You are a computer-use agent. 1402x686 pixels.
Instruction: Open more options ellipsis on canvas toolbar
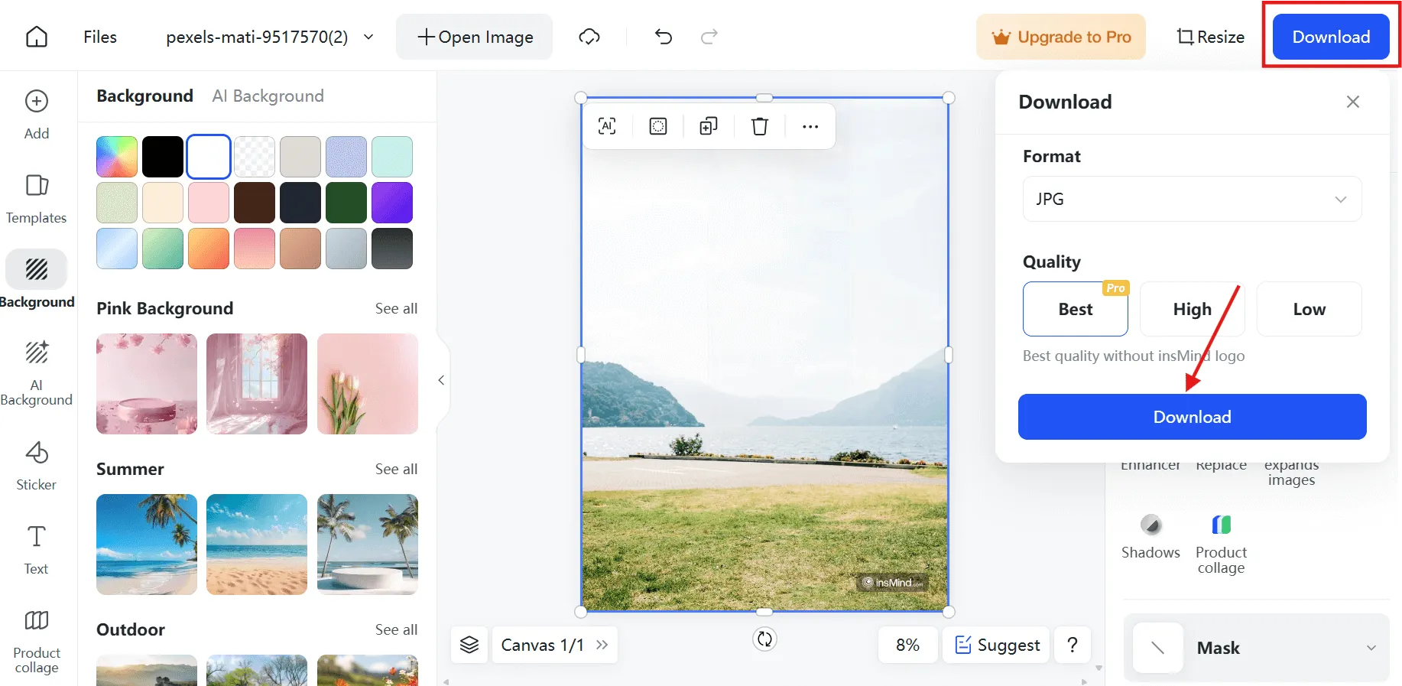[x=810, y=126]
